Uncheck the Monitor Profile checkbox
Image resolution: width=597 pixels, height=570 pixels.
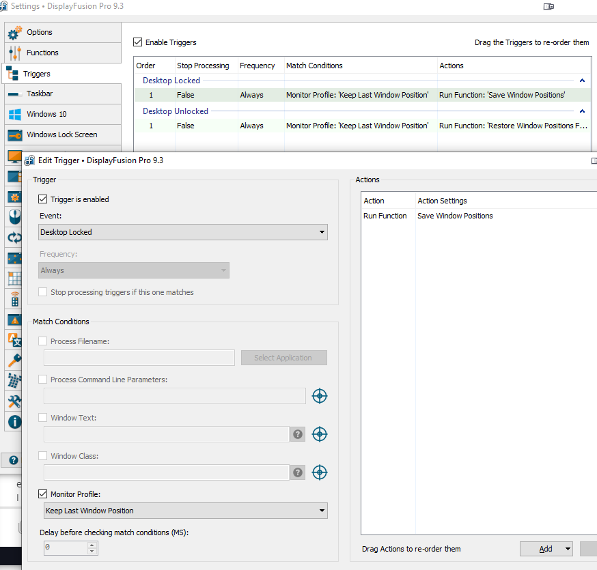tap(42, 494)
